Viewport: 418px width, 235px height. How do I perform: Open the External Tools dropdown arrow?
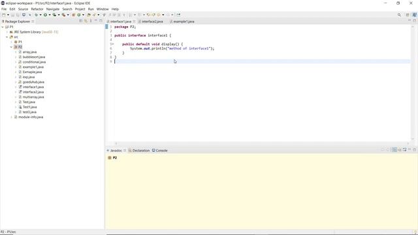pos(68,15)
